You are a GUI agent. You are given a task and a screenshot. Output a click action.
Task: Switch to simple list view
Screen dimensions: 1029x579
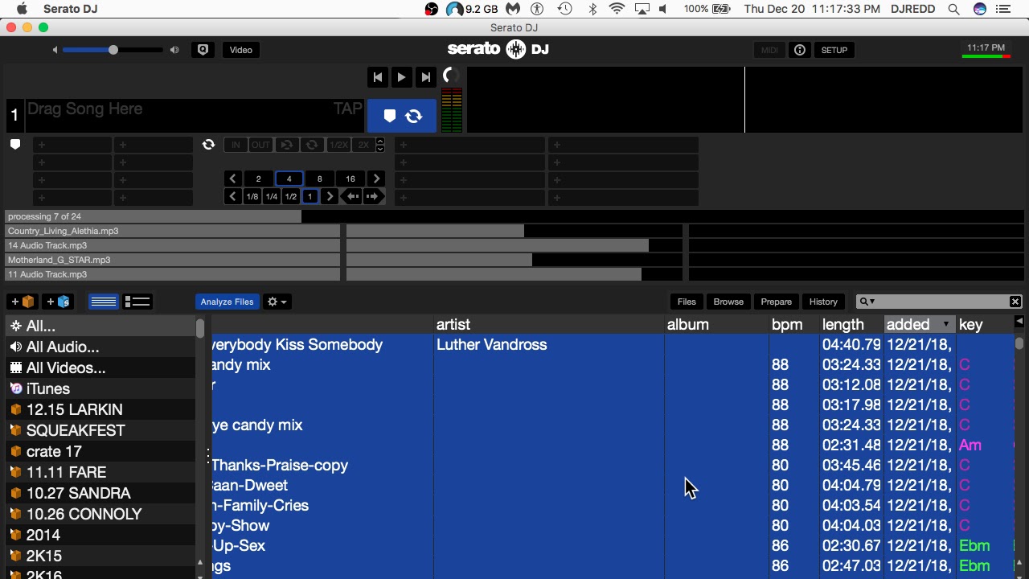click(x=103, y=302)
